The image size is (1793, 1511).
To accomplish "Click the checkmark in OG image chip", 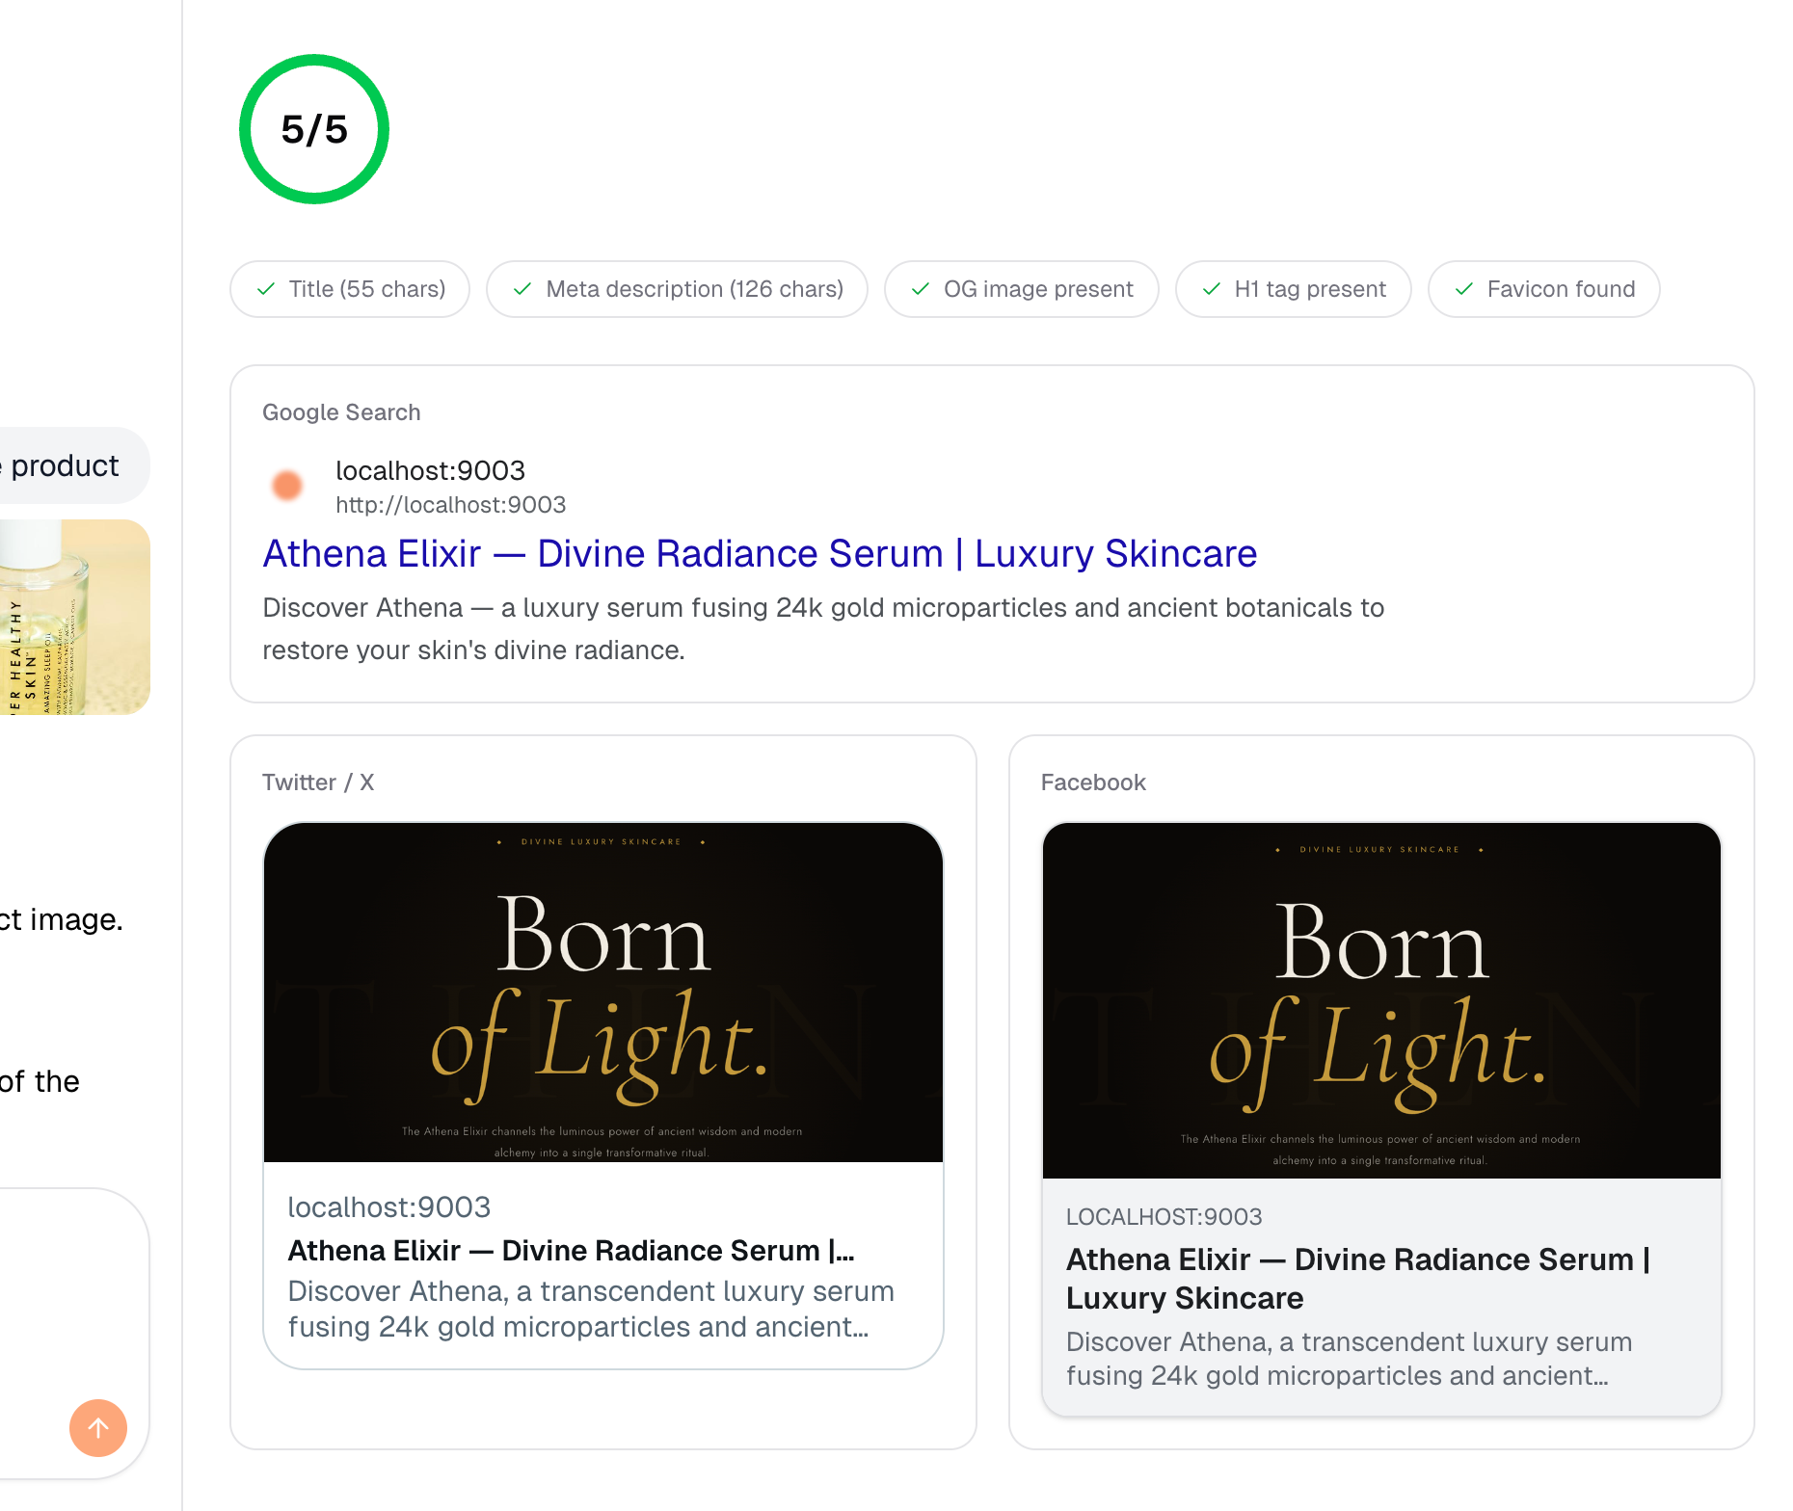I will coord(921,289).
